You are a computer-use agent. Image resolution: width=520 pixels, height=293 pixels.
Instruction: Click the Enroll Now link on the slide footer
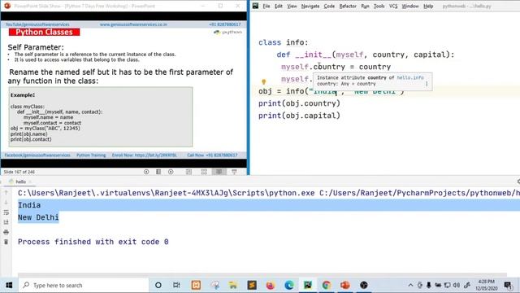click(x=145, y=155)
